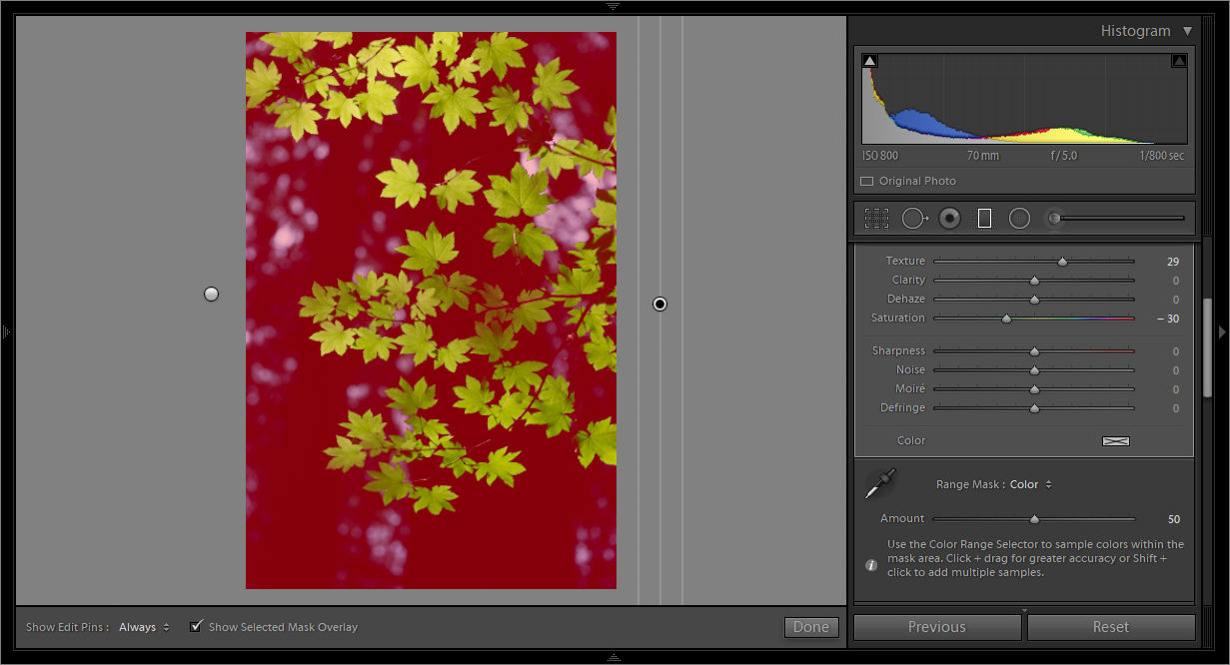Click the brush tip icon beside the feather slider
This screenshot has width=1230, height=665.
point(1053,218)
